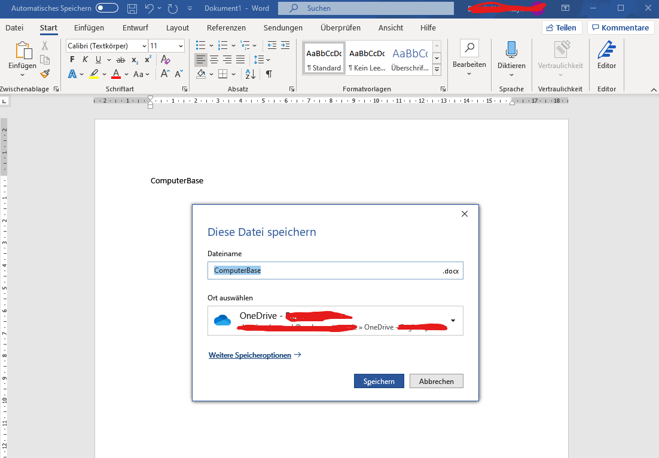Select the format painter brush
659x458 pixels.
click(45, 74)
